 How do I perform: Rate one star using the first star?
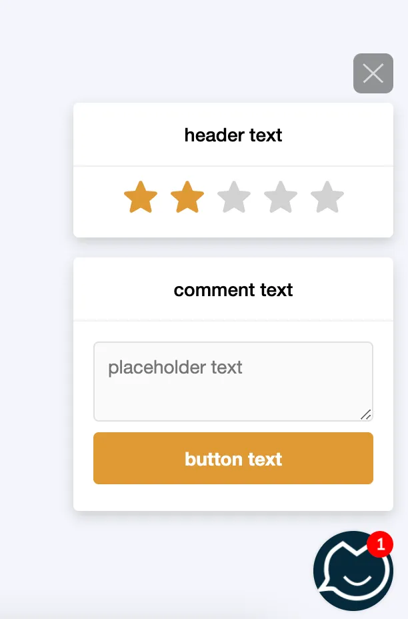tap(141, 198)
